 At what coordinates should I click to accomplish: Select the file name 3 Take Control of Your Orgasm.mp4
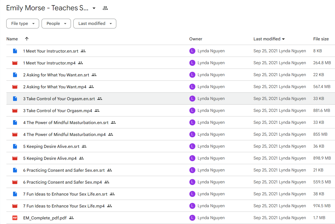(x=58, y=111)
